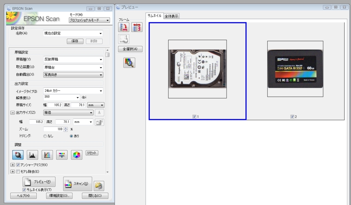
Task: Click the auto exposure adjustment icon
Action: pos(18,155)
